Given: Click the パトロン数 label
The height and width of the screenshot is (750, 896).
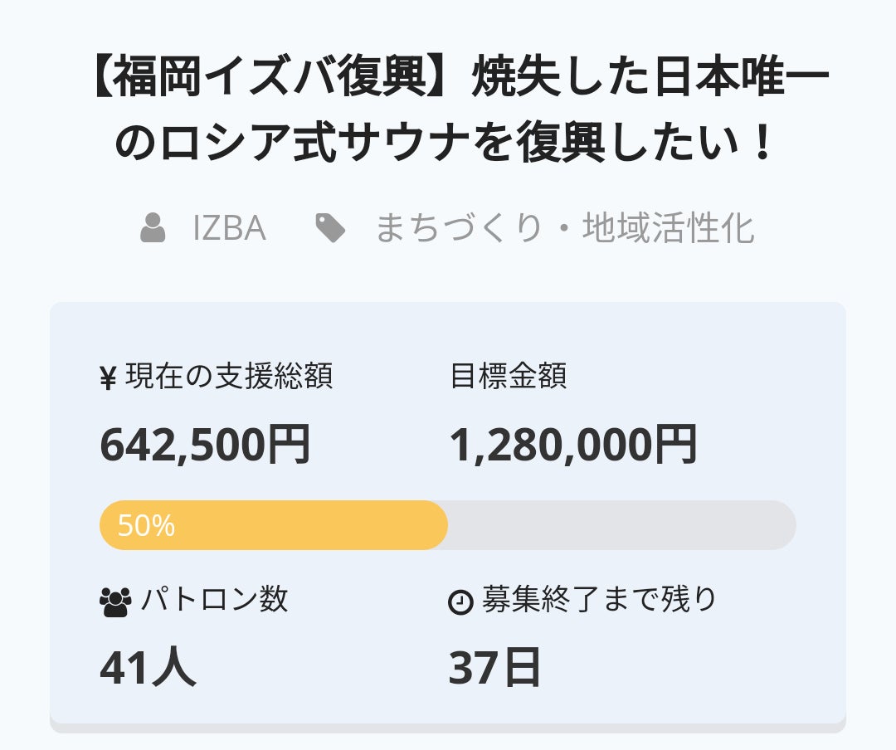Looking at the screenshot, I should [x=214, y=599].
